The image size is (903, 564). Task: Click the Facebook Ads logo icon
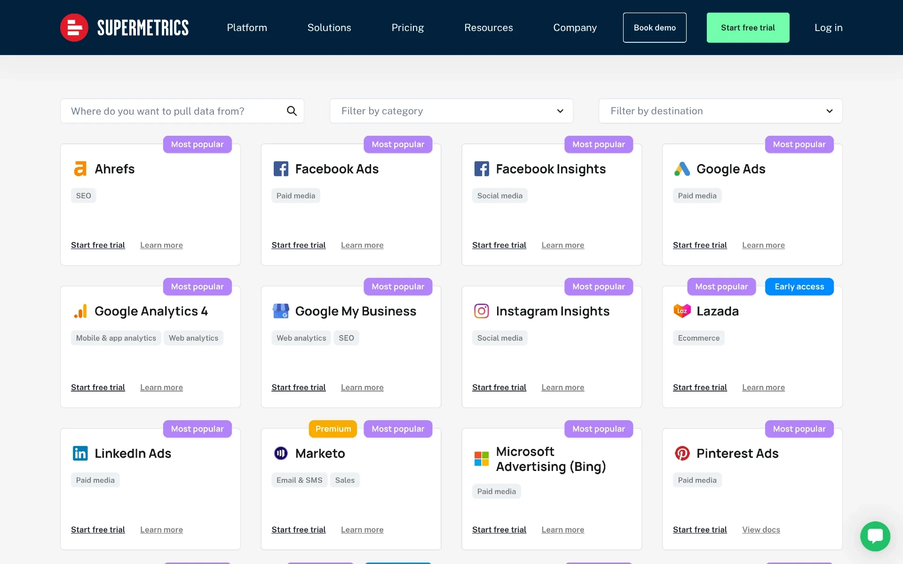click(x=281, y=169)
